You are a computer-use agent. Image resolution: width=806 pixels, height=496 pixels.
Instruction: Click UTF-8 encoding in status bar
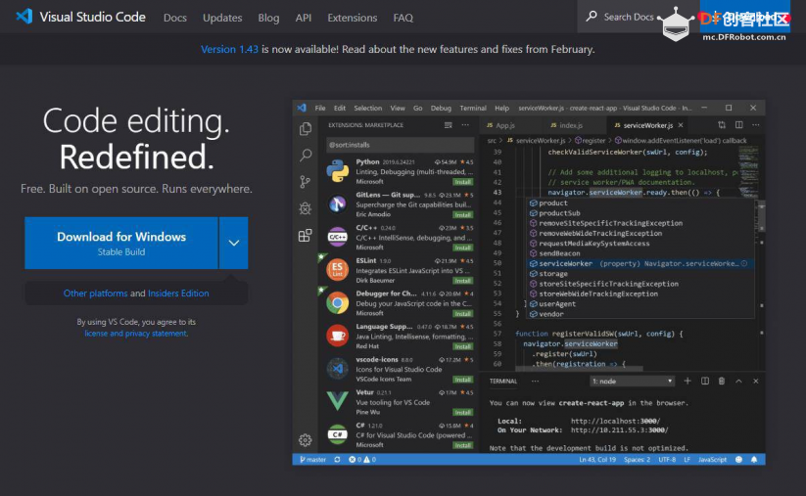pyautogui.click(x=667, y=460)
